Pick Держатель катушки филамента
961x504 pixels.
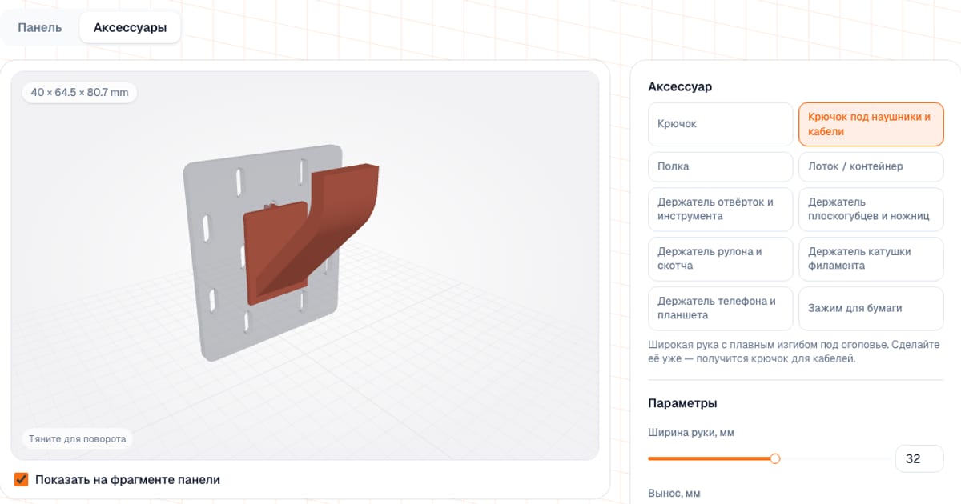click(871, 258)
